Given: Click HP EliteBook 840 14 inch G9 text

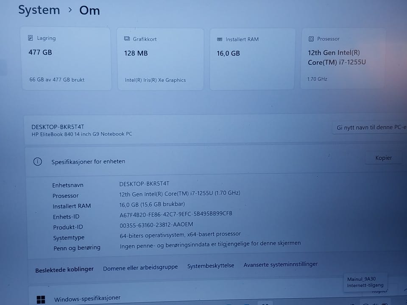Looking at the screenshot, I should point(82,134).
